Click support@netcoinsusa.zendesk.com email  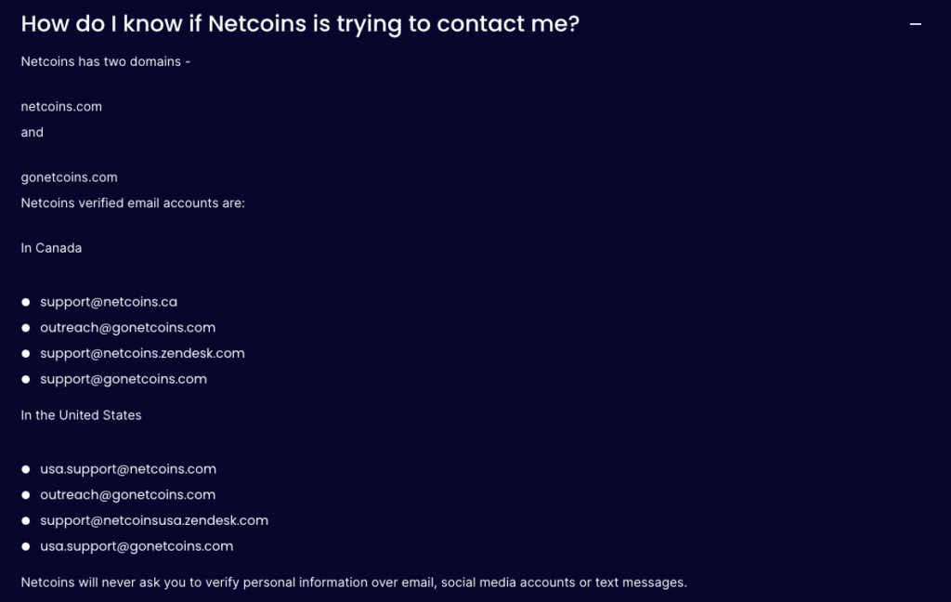click(154, 520)
